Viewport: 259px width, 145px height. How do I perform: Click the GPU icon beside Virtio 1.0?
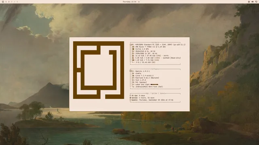133,49
